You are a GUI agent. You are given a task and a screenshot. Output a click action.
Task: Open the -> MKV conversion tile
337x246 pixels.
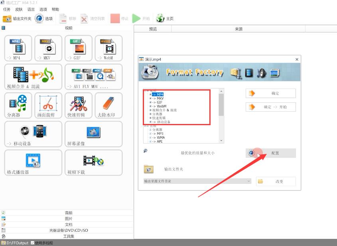48,48
